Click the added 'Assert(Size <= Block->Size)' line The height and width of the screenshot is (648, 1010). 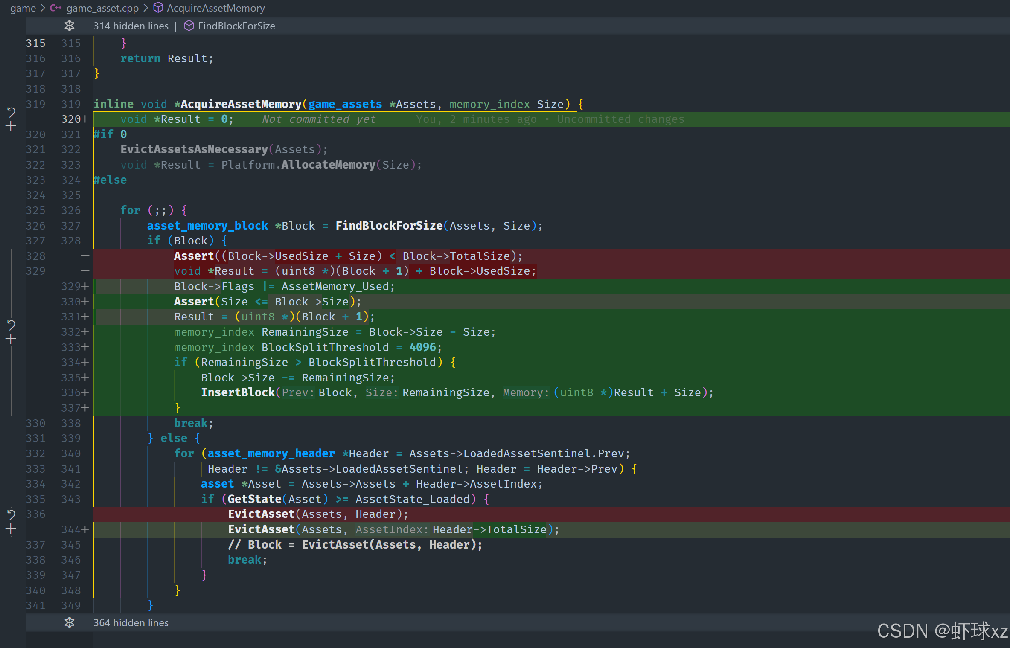point(268,302)
